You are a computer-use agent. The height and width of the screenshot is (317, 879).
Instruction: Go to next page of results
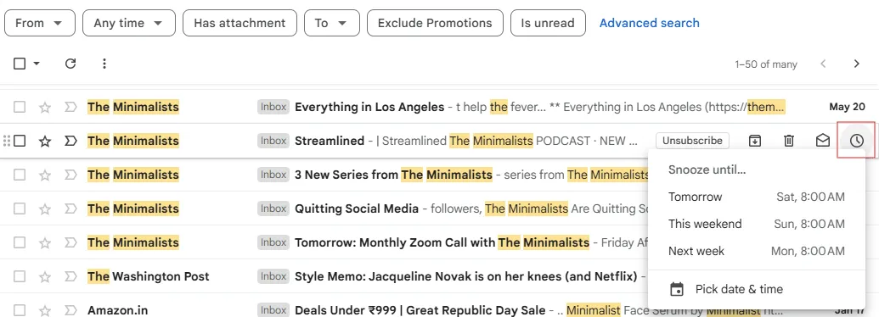857,64
